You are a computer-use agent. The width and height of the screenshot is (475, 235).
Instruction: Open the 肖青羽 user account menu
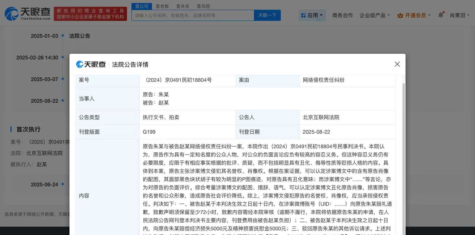pyautogui.click(x=459, y=15)
